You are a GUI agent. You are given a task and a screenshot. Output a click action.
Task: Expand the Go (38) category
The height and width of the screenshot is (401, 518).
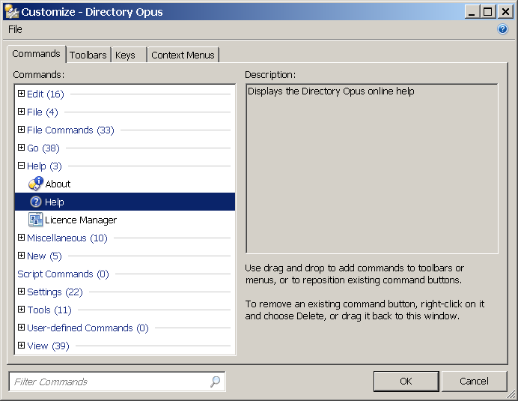[21, 147]
